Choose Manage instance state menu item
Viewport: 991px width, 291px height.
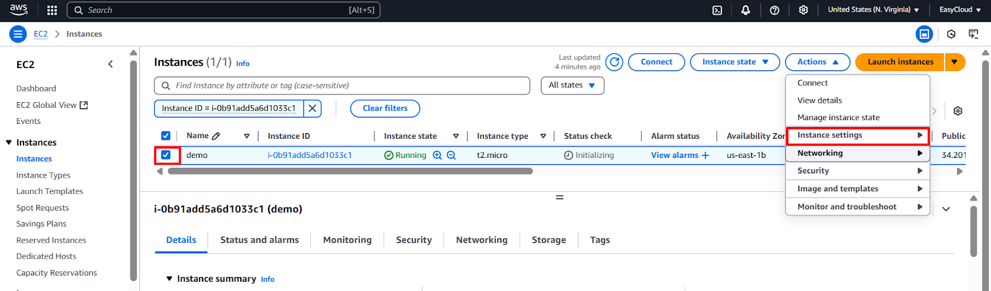pyautogui.click(x=858, y=118)
